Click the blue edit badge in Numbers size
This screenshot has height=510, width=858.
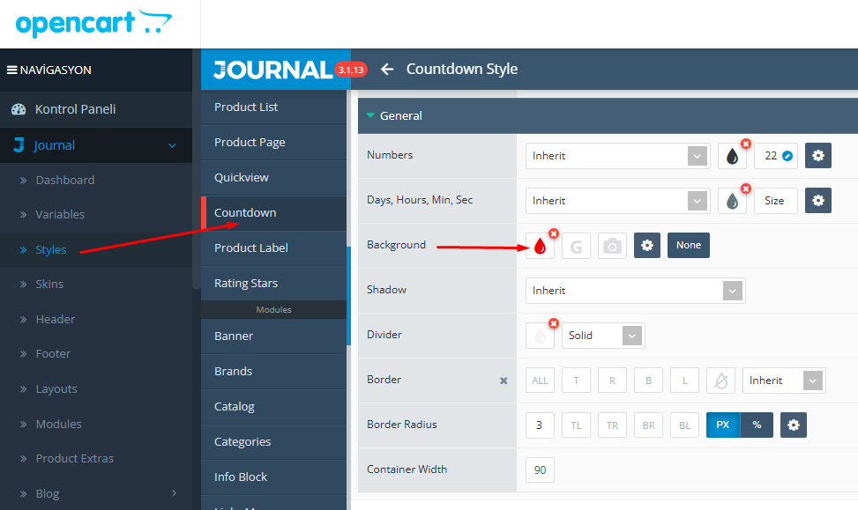(787, 156)
